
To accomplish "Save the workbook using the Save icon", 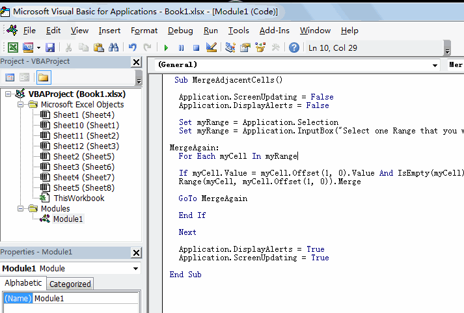I will pos(50,48).
